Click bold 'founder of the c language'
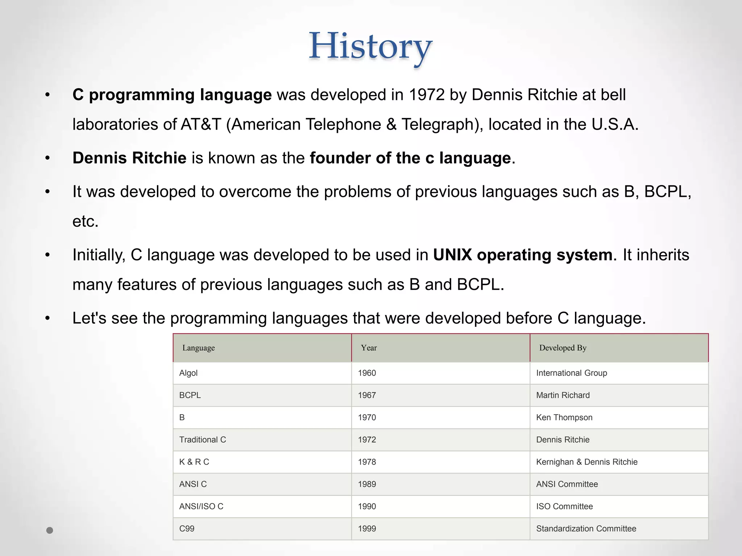The height and width of the screenshot is (556, 742). point(410,158)
